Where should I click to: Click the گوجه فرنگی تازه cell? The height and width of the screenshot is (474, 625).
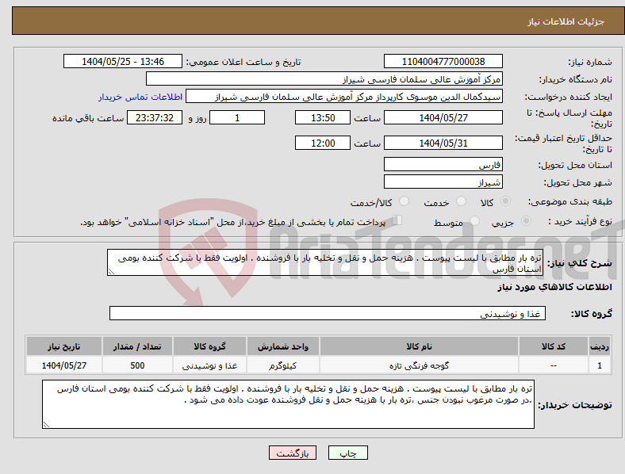pyautogui.click(x=419, y=365)
